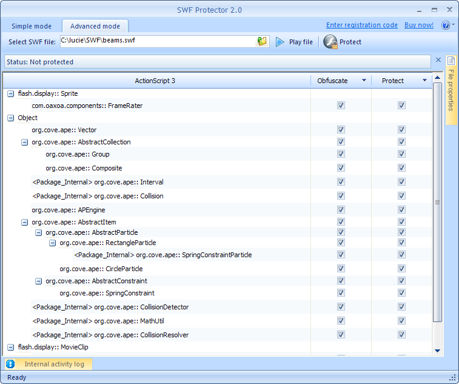
Task: Collapse the flash.display:: MovieClip node
Action: 10,348
